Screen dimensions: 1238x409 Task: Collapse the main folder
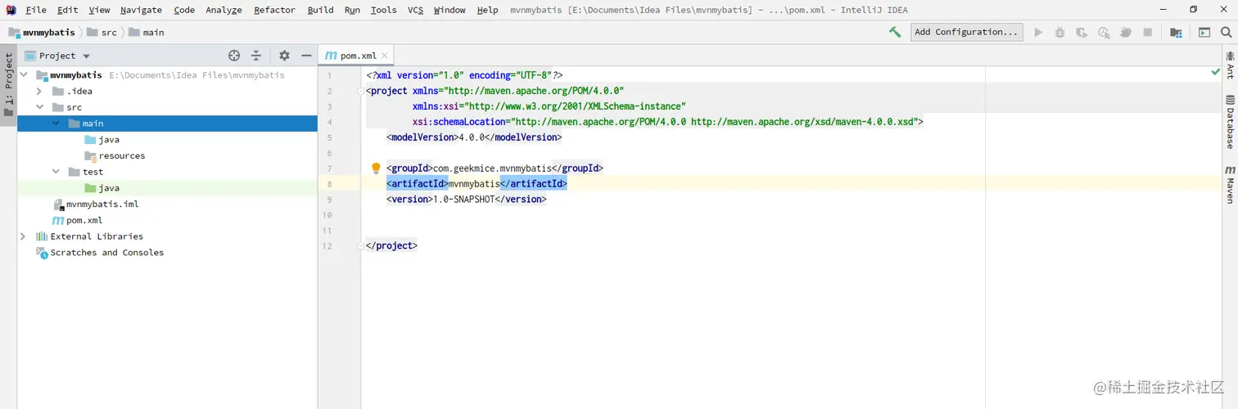click(x=56, y=124)
